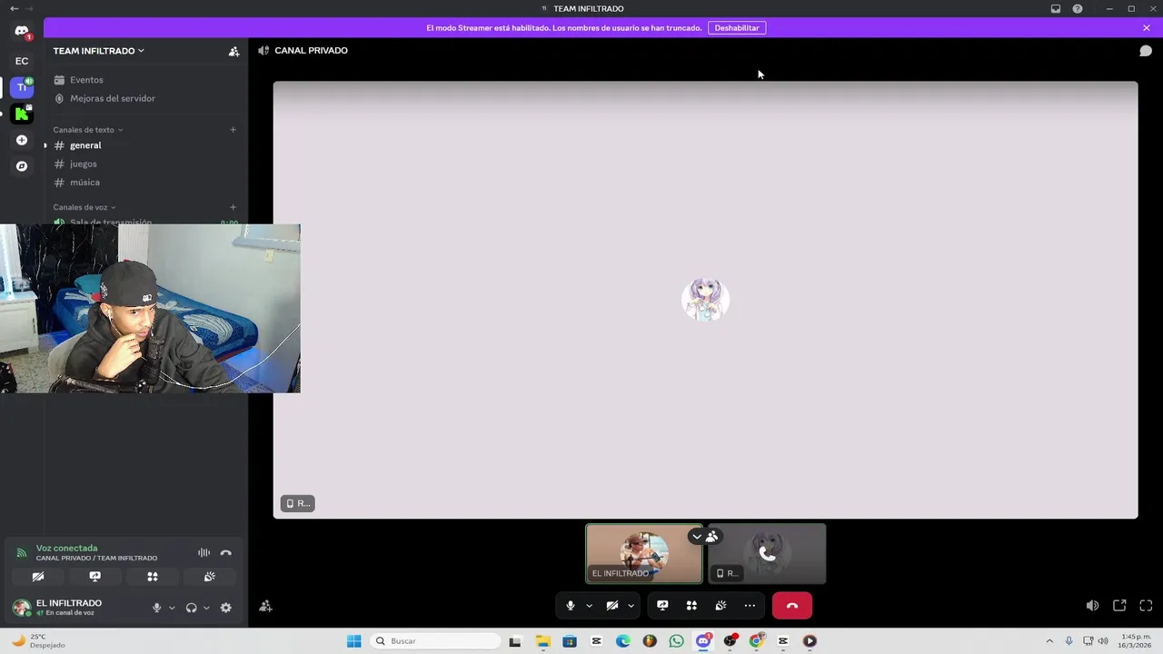Open user settings gear icon

226,608
